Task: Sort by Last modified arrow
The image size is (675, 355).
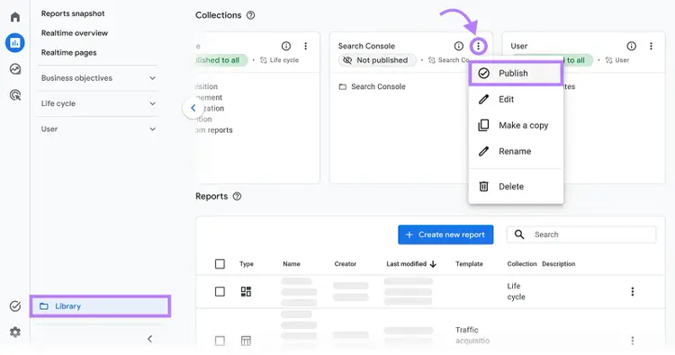Action: pyautogui.click(x=433, y=264)
